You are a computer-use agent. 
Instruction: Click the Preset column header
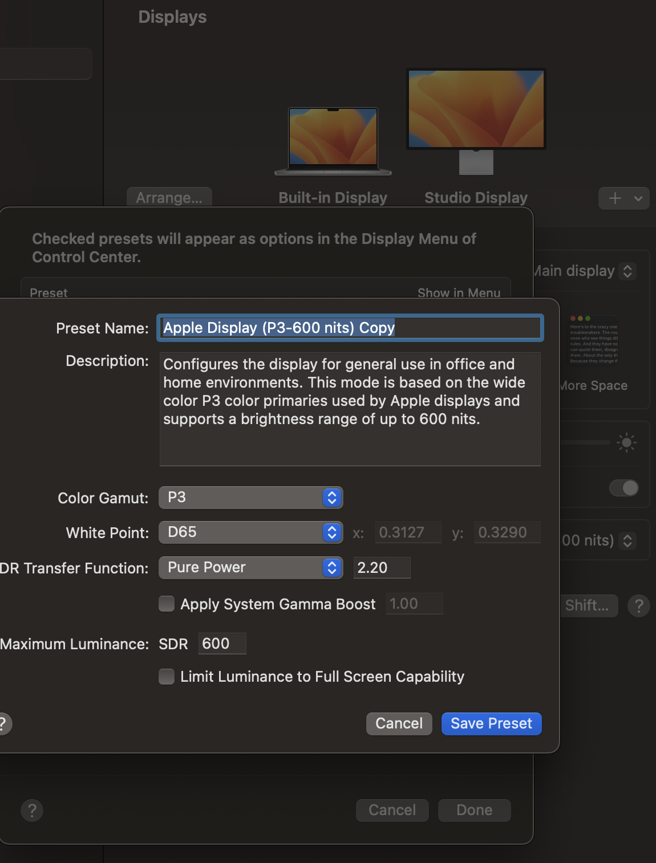point(48,292)
